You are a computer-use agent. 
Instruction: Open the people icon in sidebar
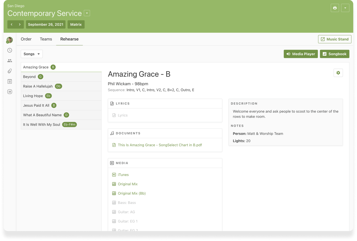point(10,61)
